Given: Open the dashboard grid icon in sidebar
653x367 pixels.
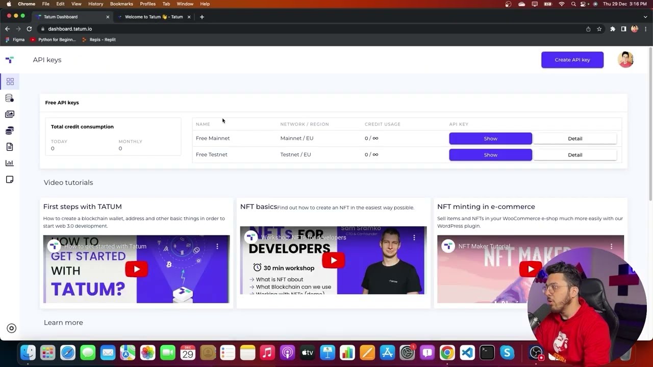Looking at the screenshot, I should click(10, 82).
